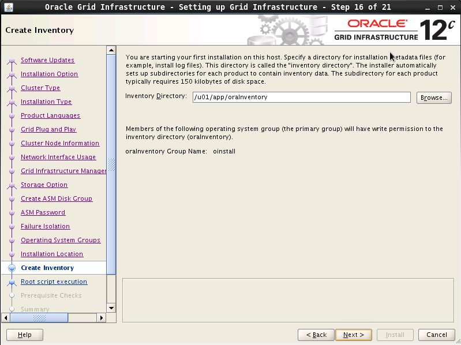Click the Root script execution step
The height and width of the screenshot is (345, 461).
[x=54, y=282]
